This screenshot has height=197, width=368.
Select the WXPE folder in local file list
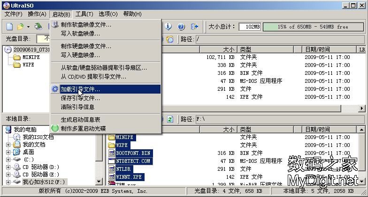click(x=122, y=145)
